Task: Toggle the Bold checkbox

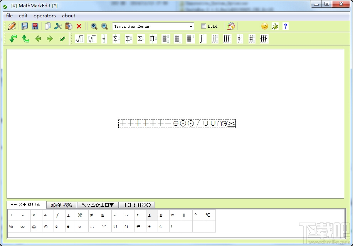Action: [203, 26]
